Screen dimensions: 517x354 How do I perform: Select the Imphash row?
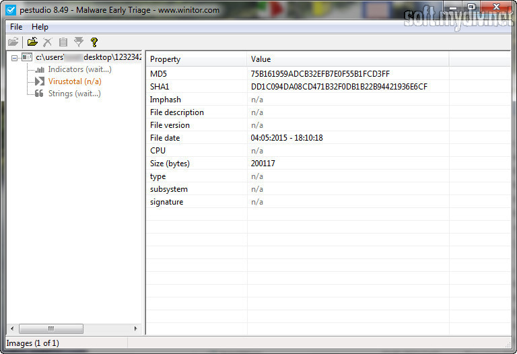[328, 100]
